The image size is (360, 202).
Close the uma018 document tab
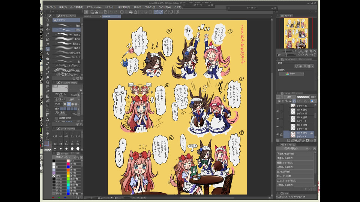point(119,16)
